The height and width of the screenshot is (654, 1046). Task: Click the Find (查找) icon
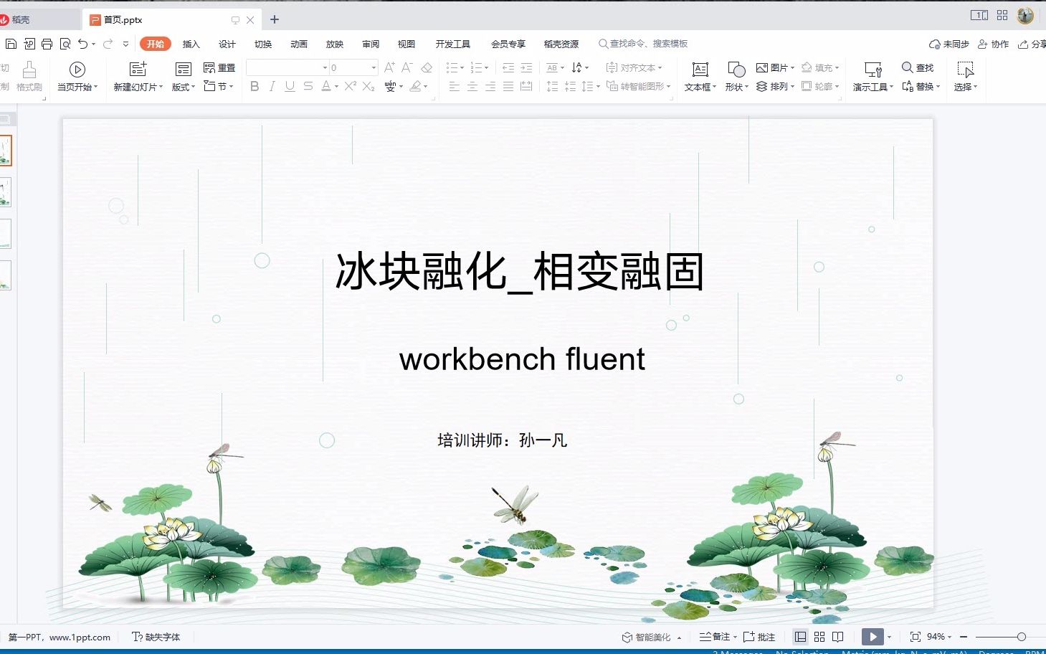(908, 67)
